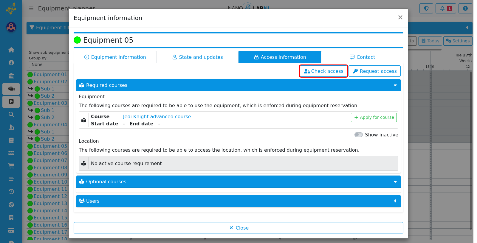This screenshot has width=477, height=243.
Task: Open the history icon in sidebar
Action: point(11,192)
